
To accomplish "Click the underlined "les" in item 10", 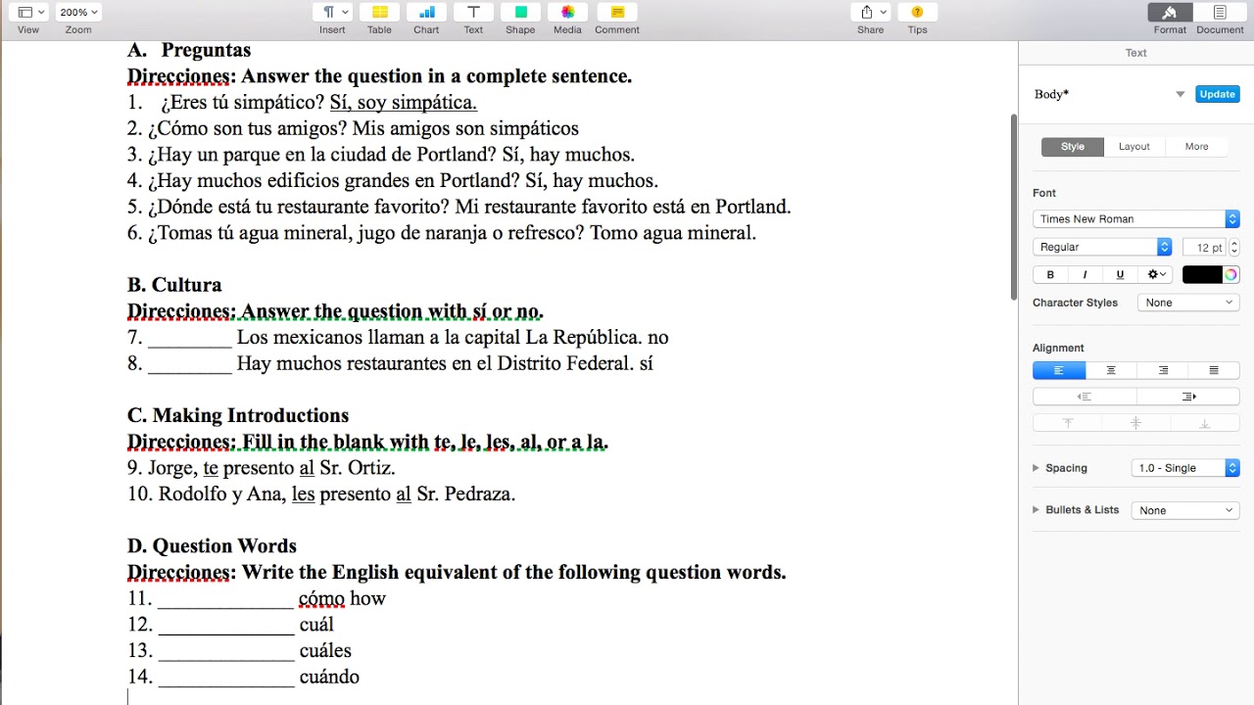I will 304,493.
